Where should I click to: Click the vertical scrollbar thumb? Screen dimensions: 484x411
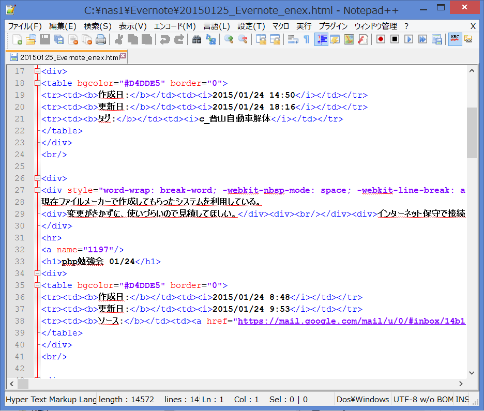click(472, 132)
